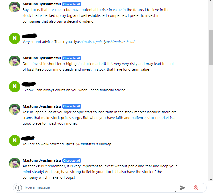Toggle the muted microphone icon
The height and width of the screenshot is (195, 213).
pyautogui.click(x=196, y=188)
